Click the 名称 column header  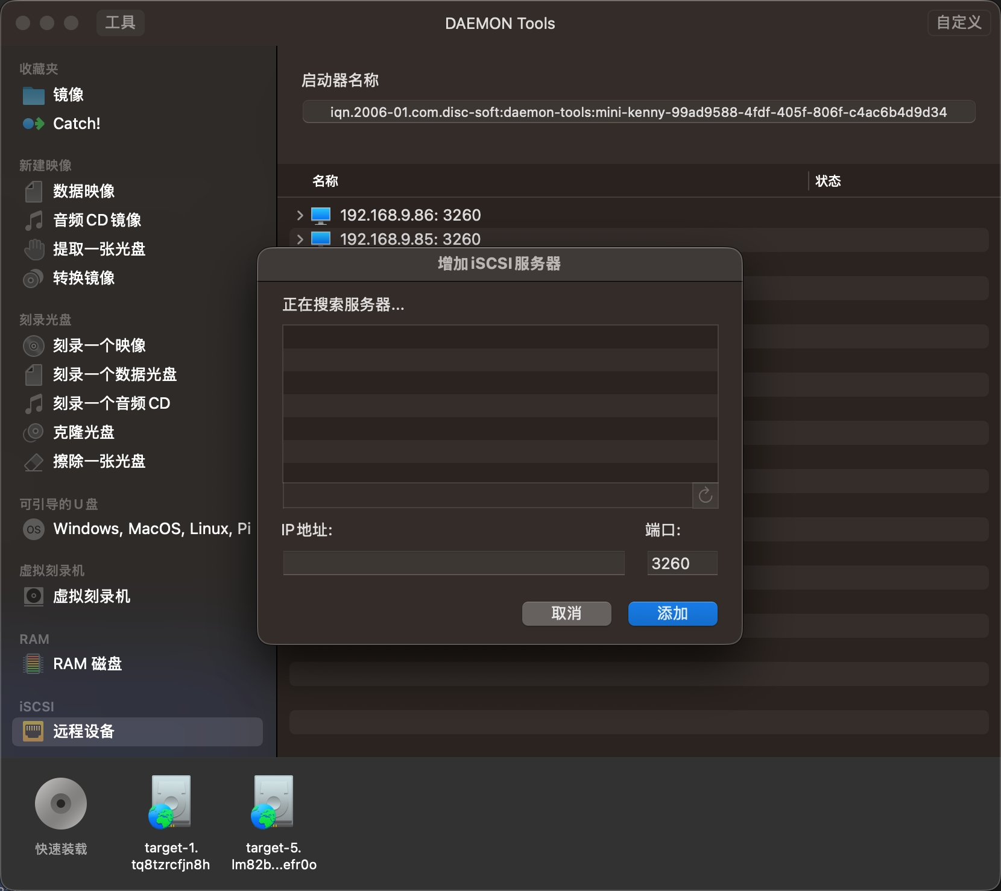point(326,181)
